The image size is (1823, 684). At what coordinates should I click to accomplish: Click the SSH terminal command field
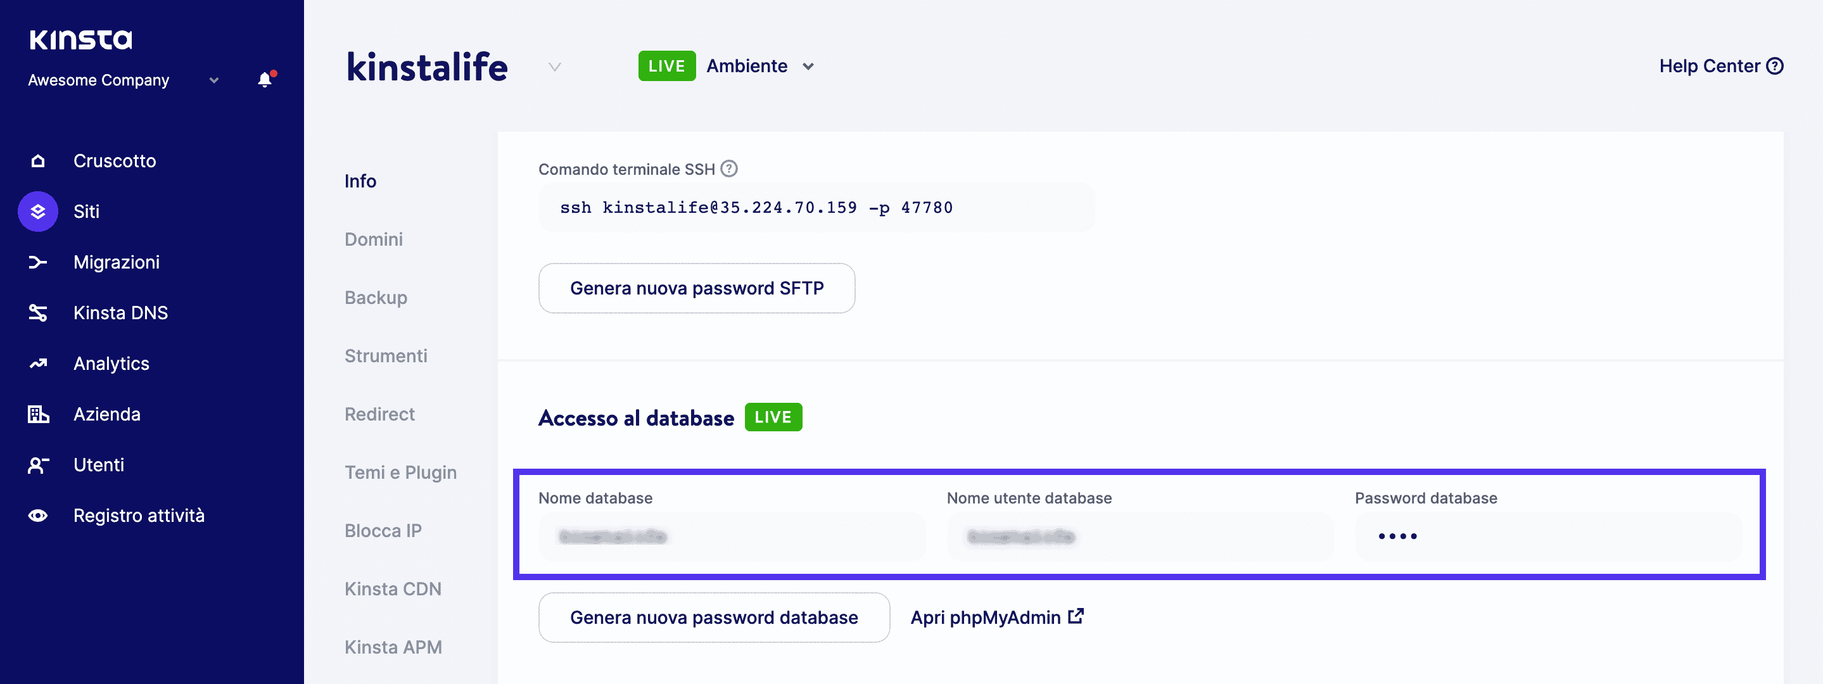[816, 207]
